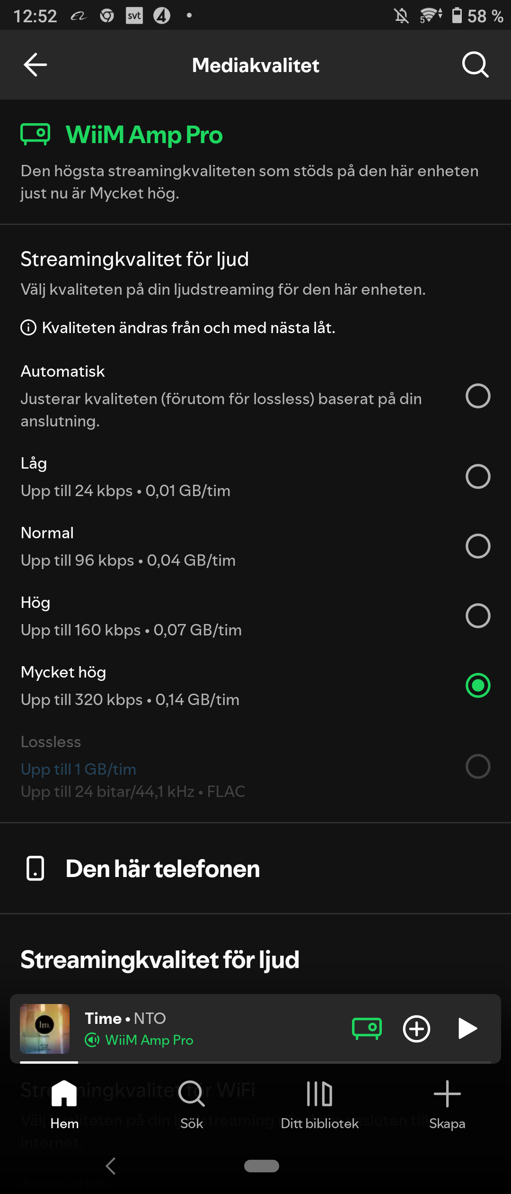This screenshot has width=511, height=1194.
Task: Tap the phone icon beside Den här telefonen
Action: point(35,868)
